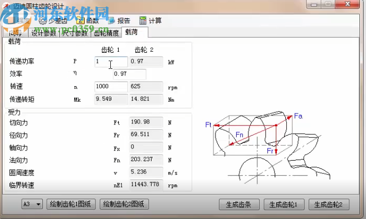Screen dimensions: 366x219
Task: Click the blue Ft label in gear diagram
Action: 208,125
